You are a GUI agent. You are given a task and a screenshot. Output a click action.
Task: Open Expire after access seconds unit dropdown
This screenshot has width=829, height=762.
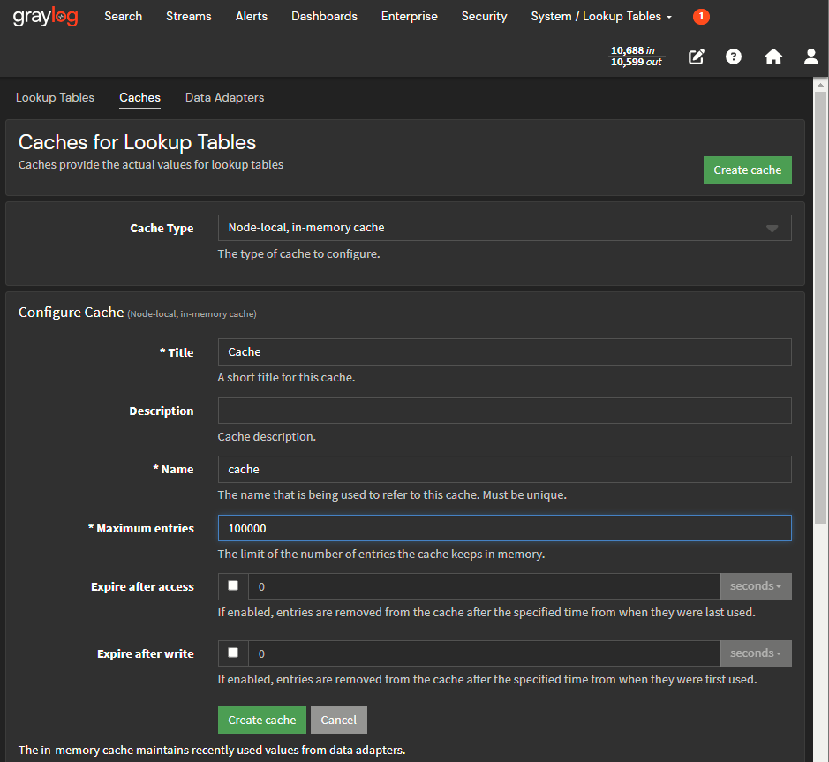756,586
